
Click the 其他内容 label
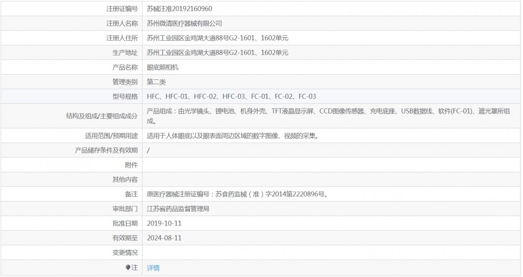125,179
